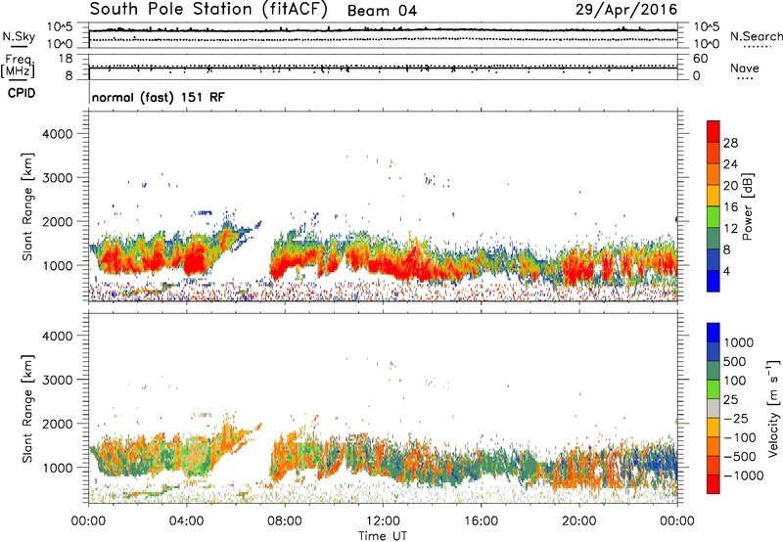This screenshot has width=783, height=542.
Task: Click the 'Velocity [m s-1]' colorbar label
Action: [773, 408]
